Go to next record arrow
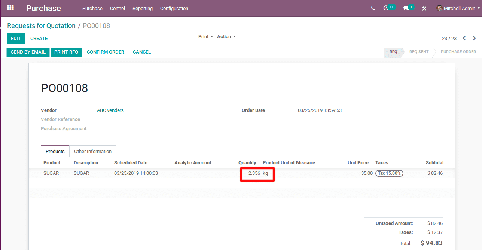This screenshot has width=482, height=250. [x=474, y=38]
